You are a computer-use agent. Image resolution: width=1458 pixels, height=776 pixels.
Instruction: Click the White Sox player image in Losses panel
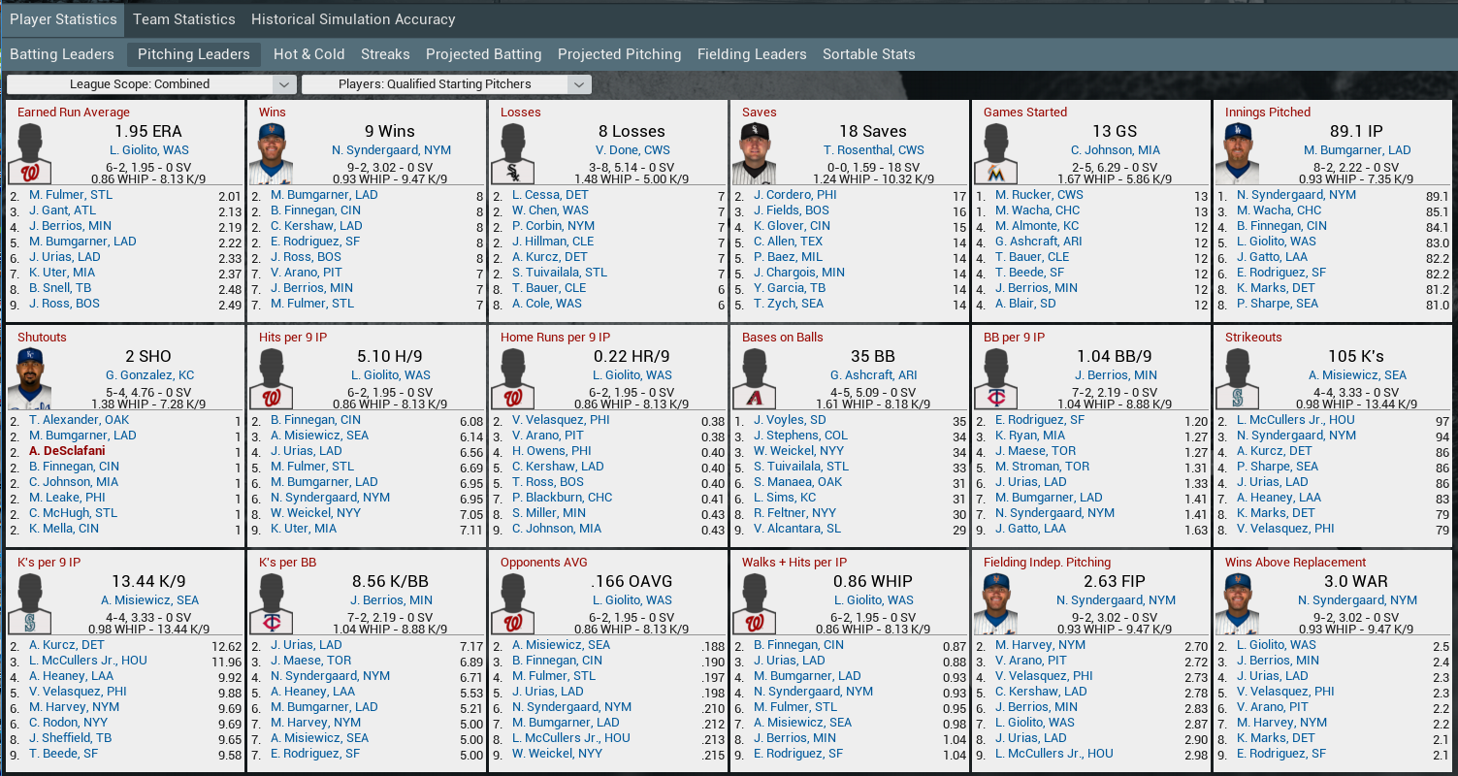click(513, 153)
